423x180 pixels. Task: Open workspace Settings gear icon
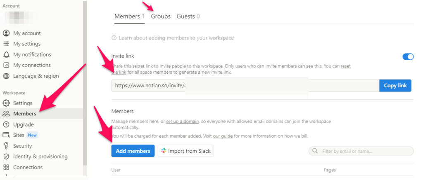(6, 103)
